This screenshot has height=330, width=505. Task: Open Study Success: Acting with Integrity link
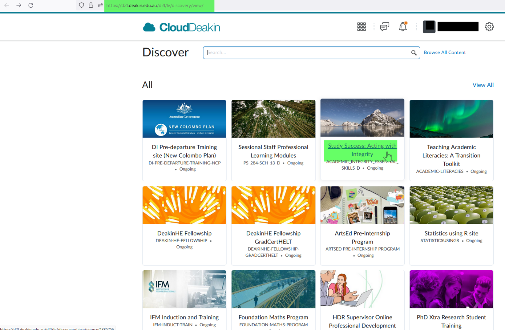click(x=362, y=150)
